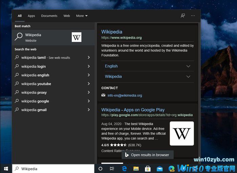Expand the Wikipedia section under English

[x=188, y=77]
